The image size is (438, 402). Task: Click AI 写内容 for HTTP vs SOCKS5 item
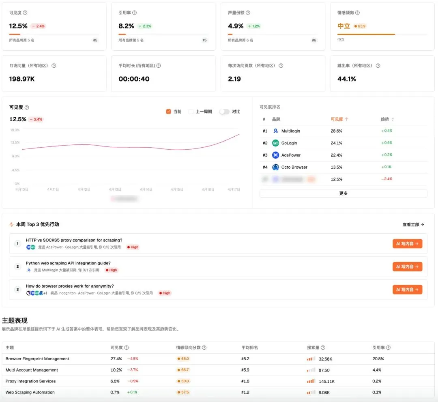[407, 244]
